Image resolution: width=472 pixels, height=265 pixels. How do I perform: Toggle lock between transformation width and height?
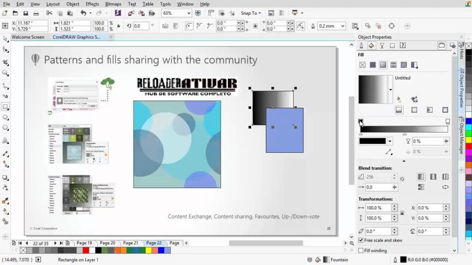(402, 213)
